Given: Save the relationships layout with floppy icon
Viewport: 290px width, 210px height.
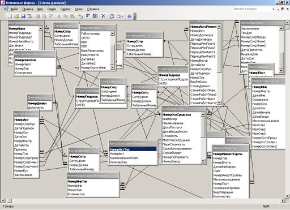Looking at the screenshot, I should pos(23,16).
